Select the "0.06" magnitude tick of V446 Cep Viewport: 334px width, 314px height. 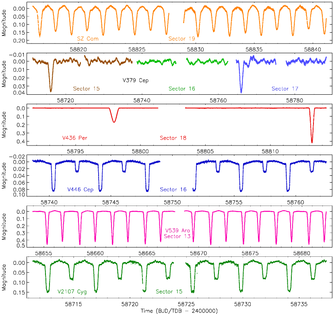(19, 183)
